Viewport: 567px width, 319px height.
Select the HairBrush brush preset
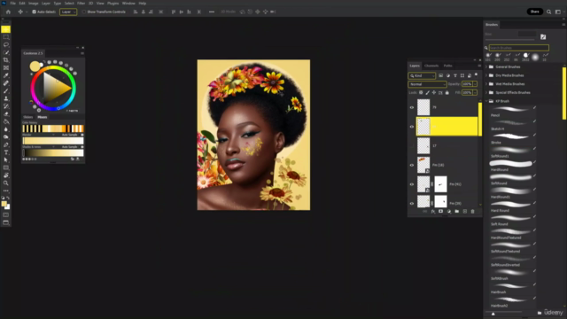(512, 288)
